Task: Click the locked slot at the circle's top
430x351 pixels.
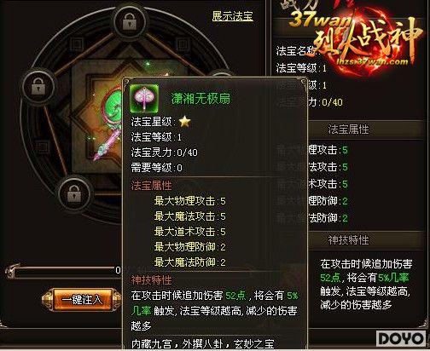Action: pos(130,22)
